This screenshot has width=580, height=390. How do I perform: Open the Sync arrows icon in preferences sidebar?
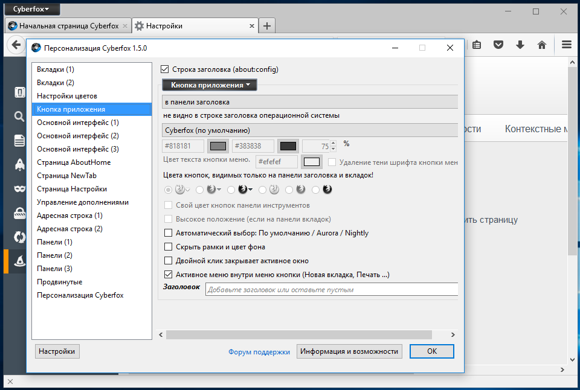[19, 237]
